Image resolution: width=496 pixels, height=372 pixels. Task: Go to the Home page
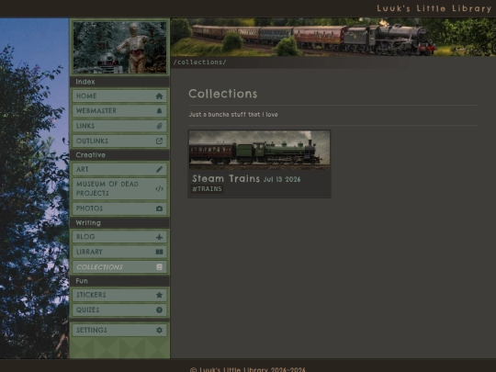[x=119, y=96]
